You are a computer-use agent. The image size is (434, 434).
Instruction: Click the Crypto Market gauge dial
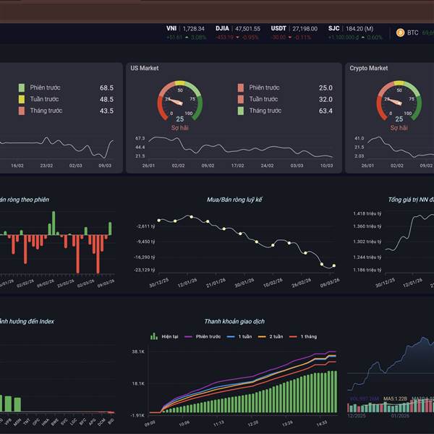pyautogui.click(x=399, y=101)
